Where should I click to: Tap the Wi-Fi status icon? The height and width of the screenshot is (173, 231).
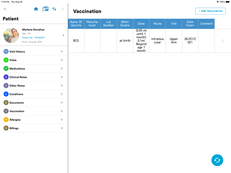click(x=218, y=2)
